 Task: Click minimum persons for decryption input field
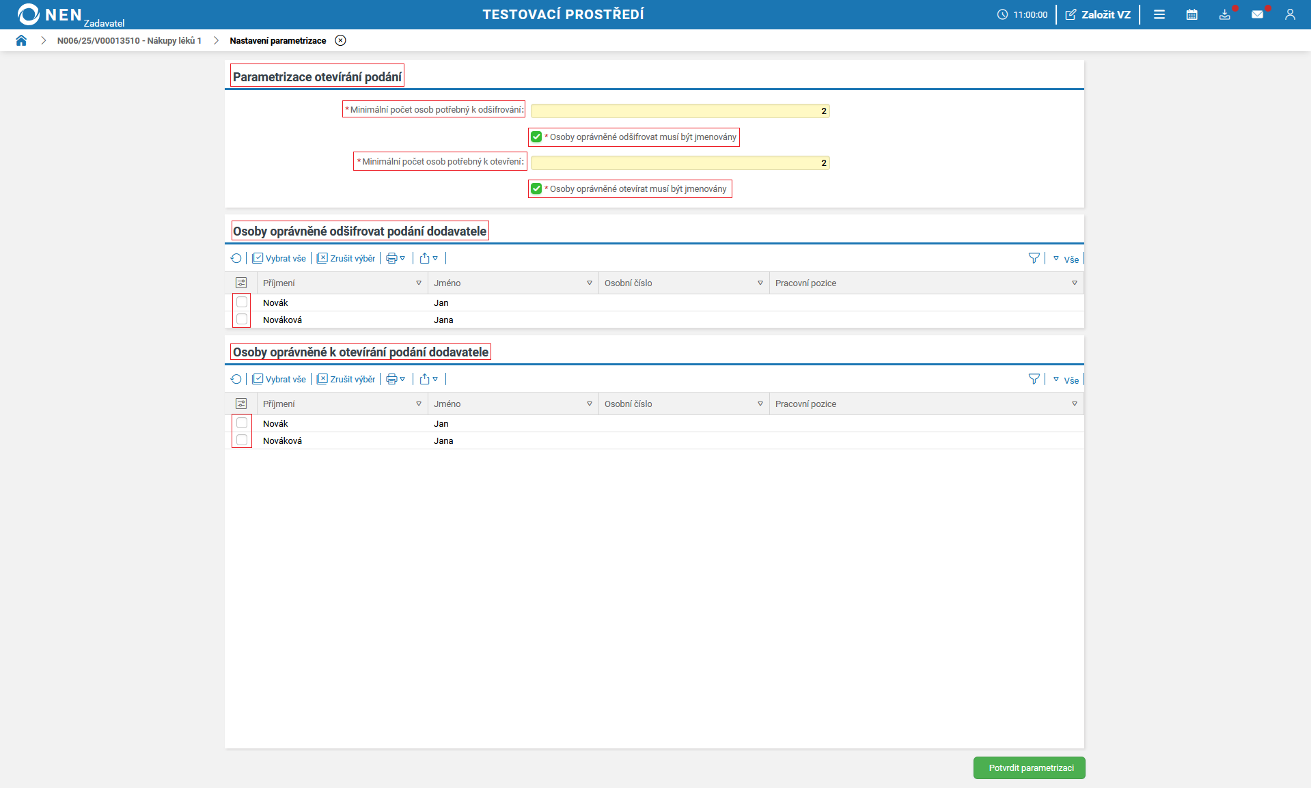[x=680, y=111]
